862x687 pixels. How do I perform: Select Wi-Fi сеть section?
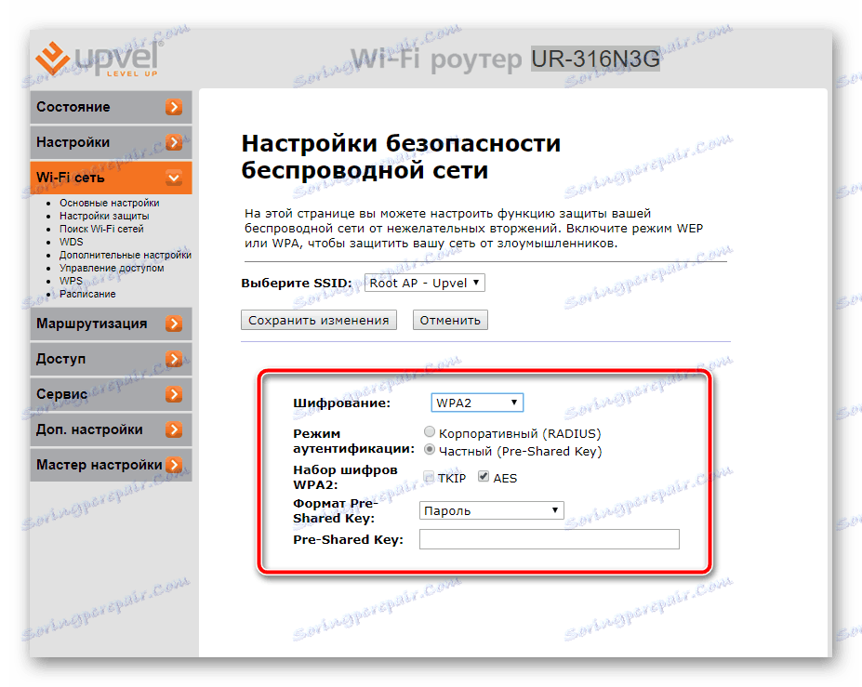pyautogui.click(x=111, y=178)
